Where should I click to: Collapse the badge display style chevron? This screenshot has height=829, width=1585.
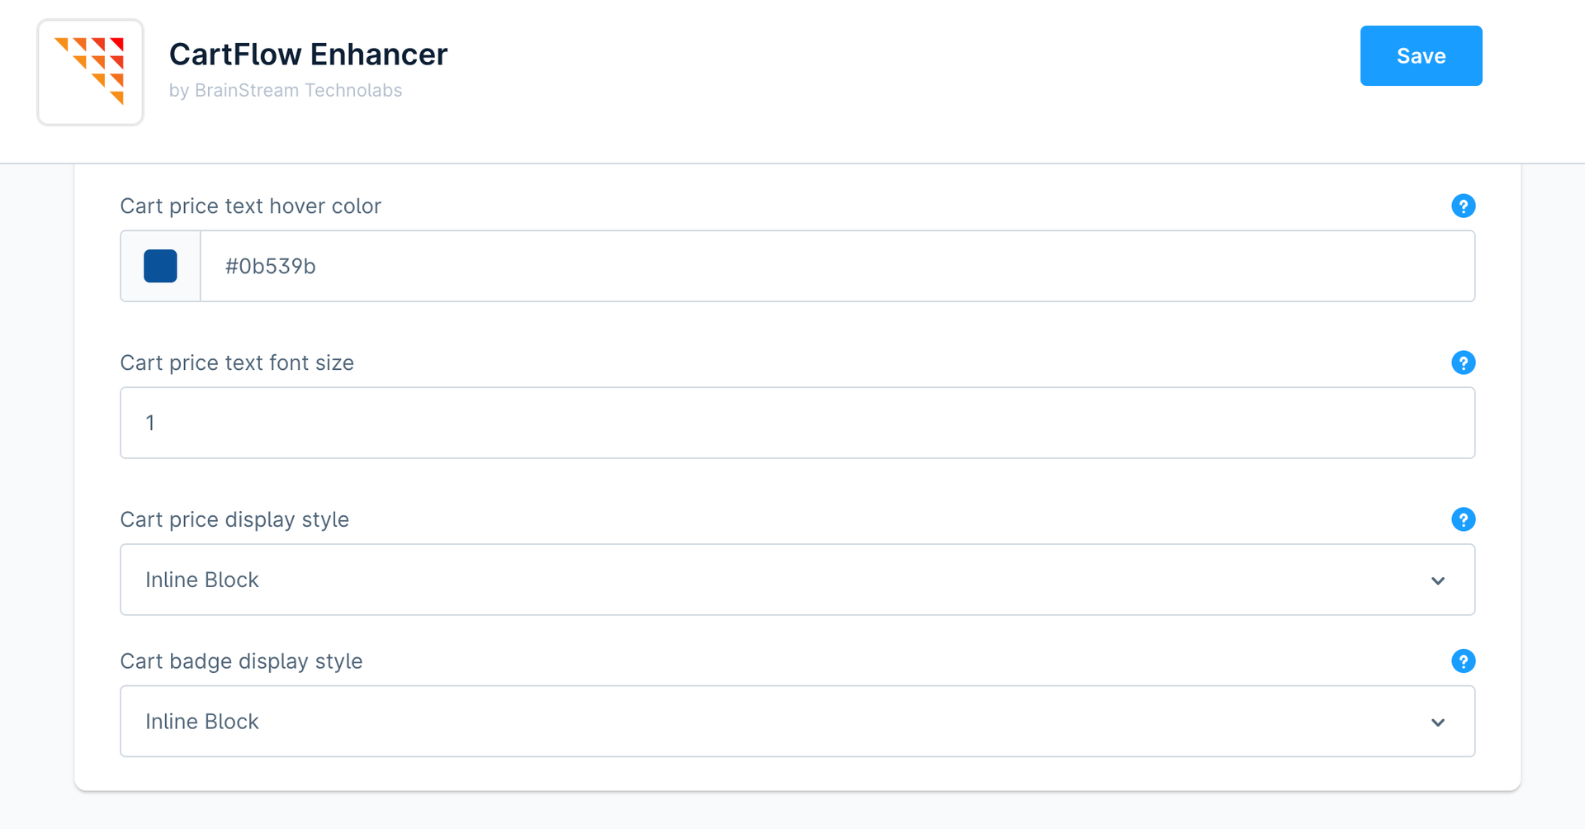pyautogui.click(x=1439, y=721)
